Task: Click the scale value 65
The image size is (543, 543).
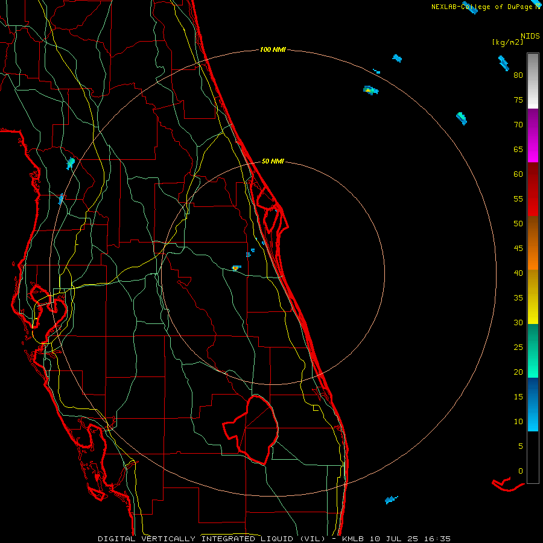Action: click(x=518, y=149)
